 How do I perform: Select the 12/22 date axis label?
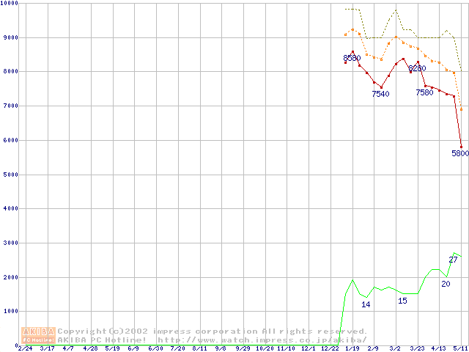pyautogui.click(x=330, y=349)
